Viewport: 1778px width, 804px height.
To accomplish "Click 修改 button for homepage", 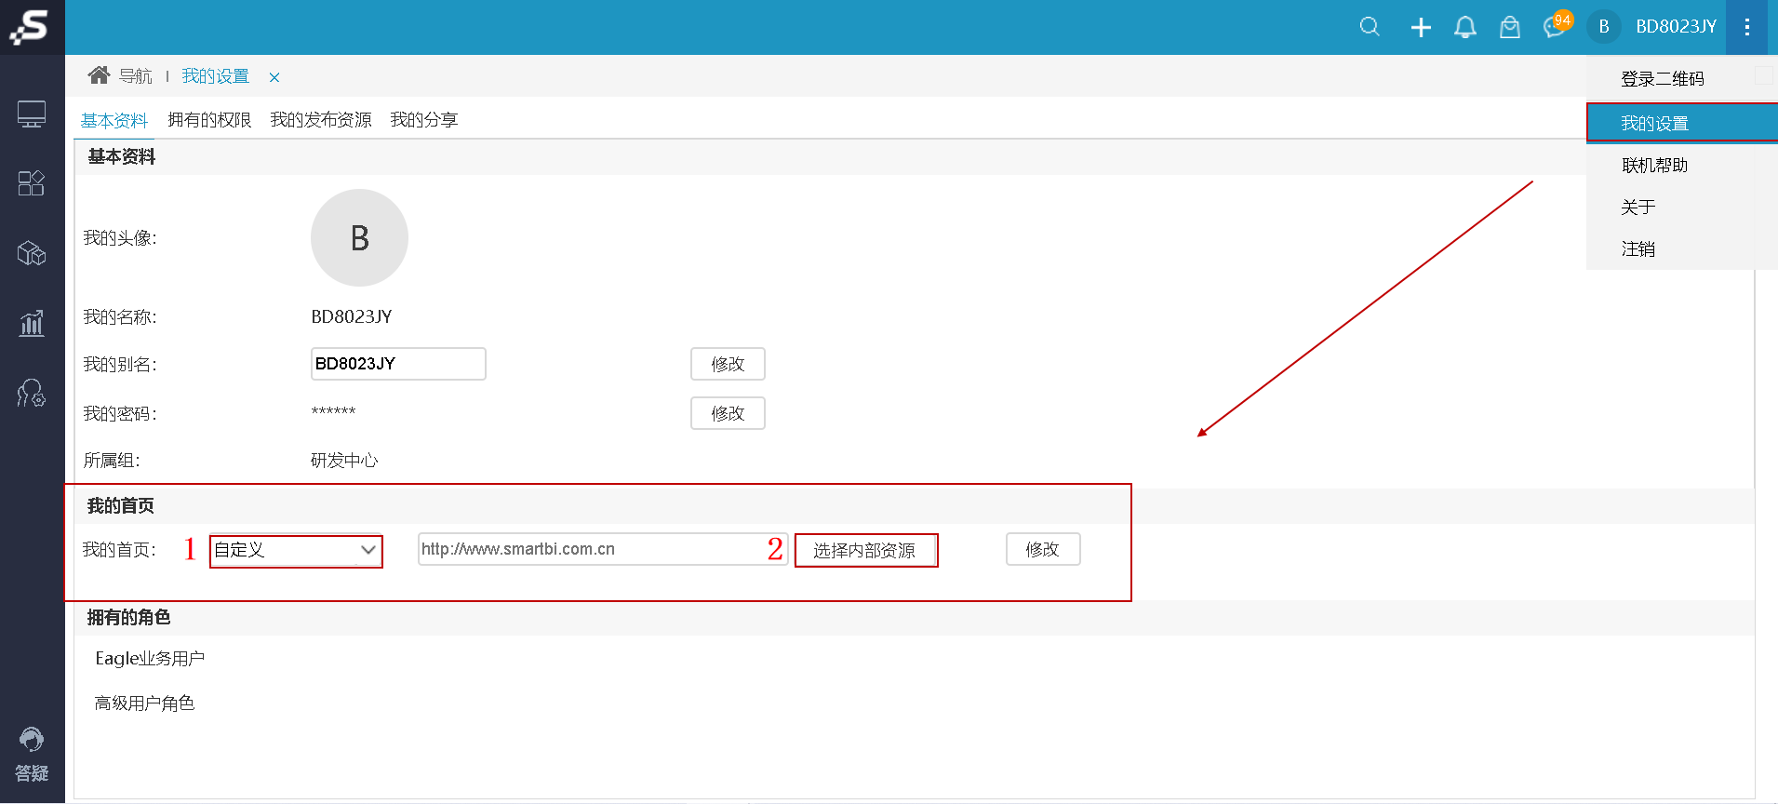I will tap(1043, 549).
